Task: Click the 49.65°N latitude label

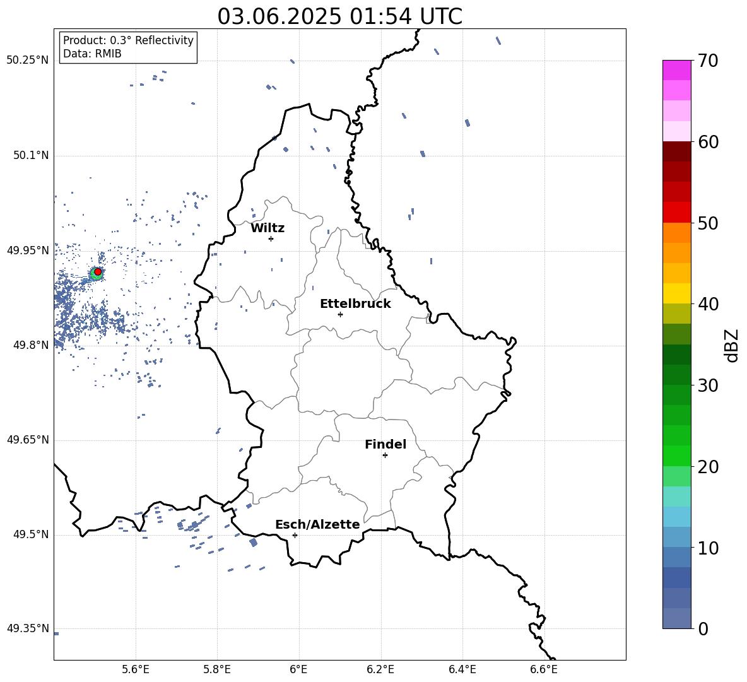Action: tap(28, 440)
